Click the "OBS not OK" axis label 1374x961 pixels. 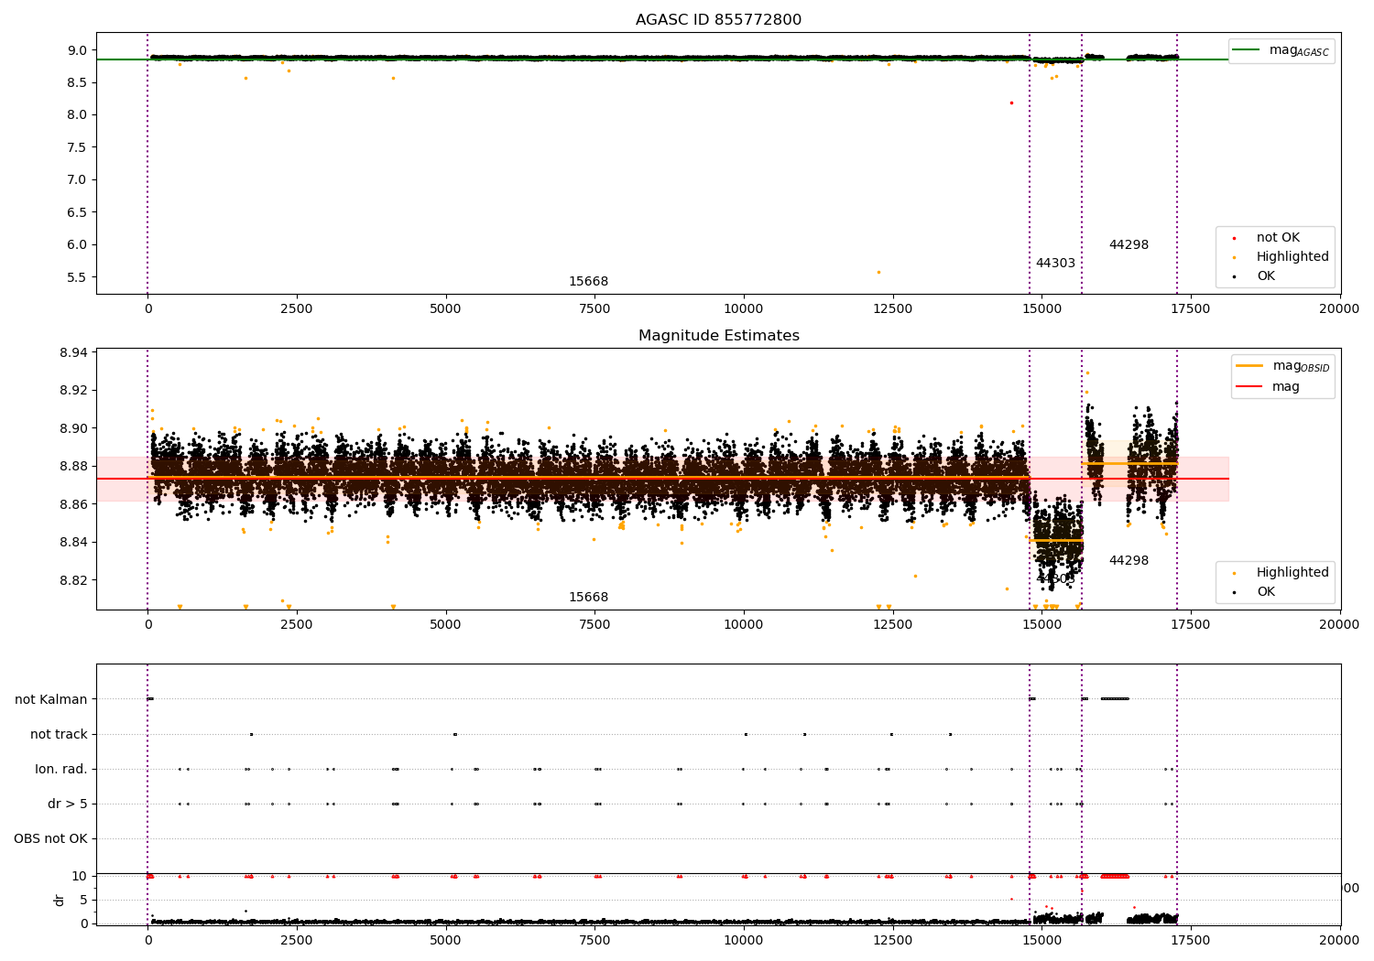click(50, 839)
